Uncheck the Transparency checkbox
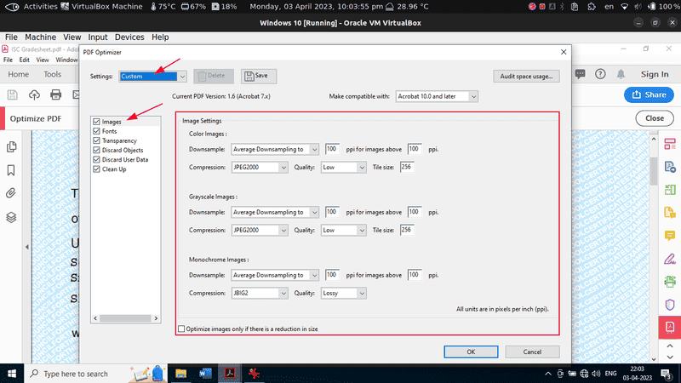 pos(96,140)
